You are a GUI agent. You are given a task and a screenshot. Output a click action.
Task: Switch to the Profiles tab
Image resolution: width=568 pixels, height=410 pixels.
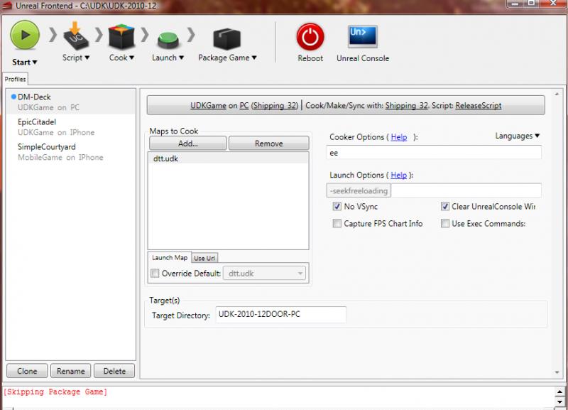point(15,79)
